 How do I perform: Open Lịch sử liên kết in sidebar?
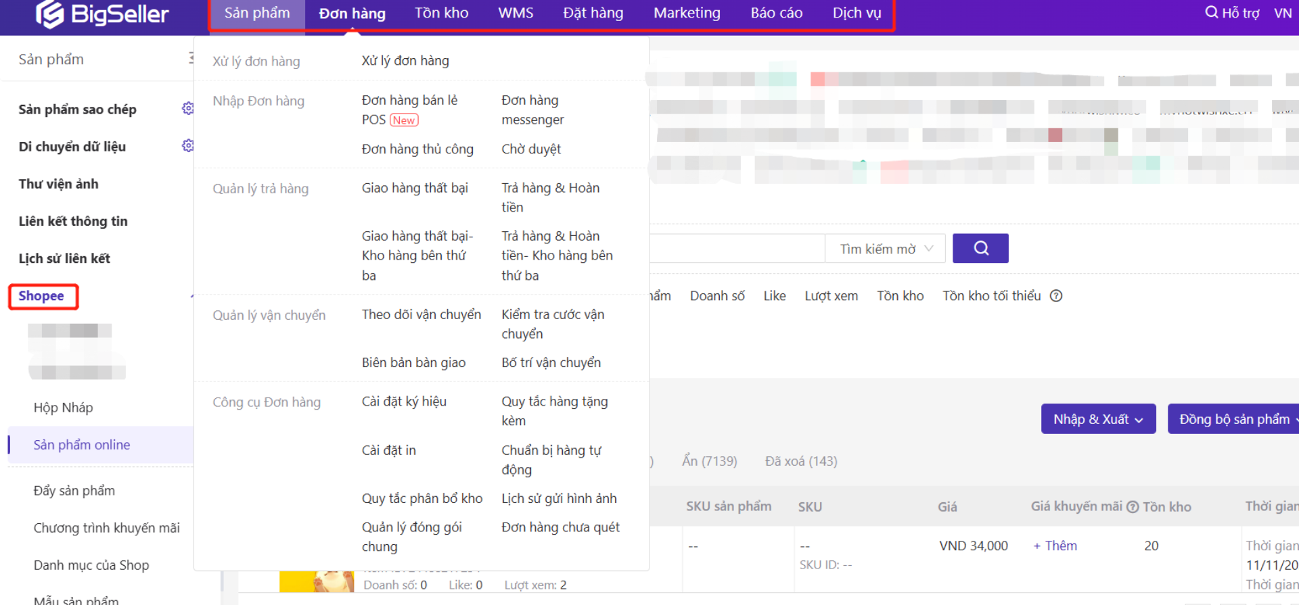point(64,258)
